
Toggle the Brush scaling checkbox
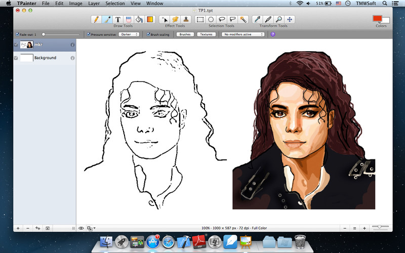[148, 34]
